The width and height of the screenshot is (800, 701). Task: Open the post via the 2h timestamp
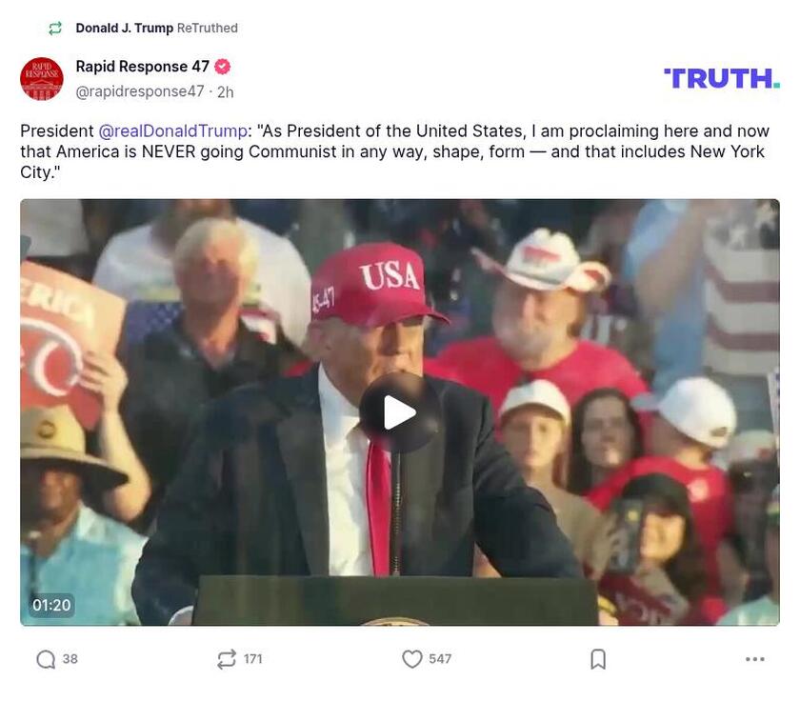click(223, 90)
